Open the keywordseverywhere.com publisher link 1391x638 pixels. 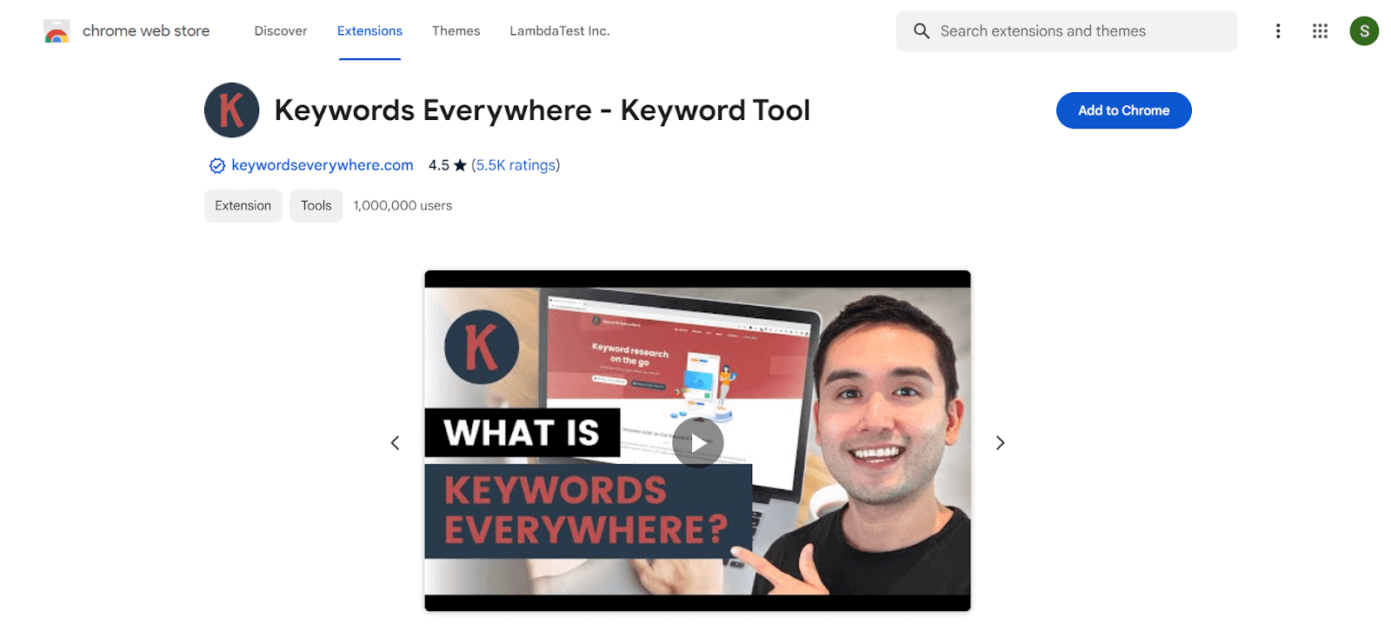323,165
